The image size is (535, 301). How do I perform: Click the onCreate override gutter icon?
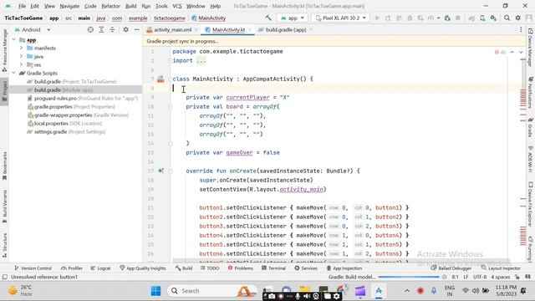[160, 171]
